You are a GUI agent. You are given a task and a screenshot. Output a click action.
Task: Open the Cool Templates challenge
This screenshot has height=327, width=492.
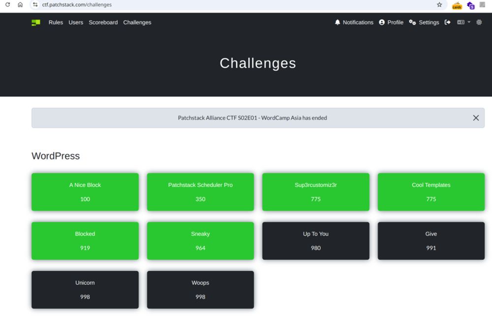pos(431,192)
